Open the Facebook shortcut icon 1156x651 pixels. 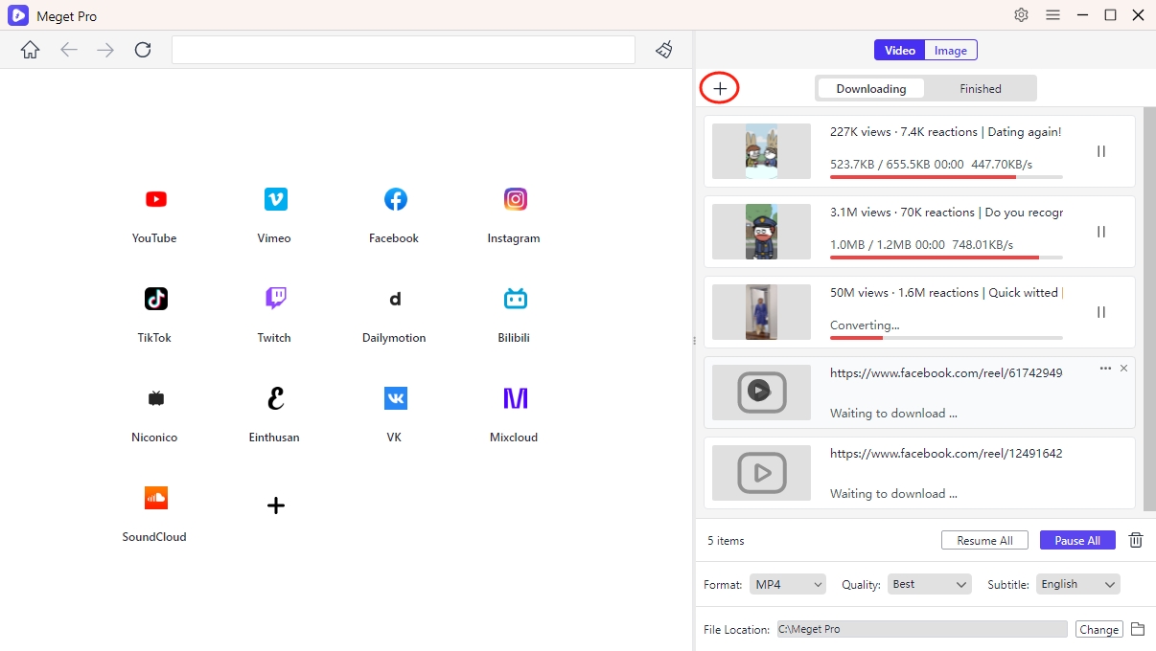point(395,199)
